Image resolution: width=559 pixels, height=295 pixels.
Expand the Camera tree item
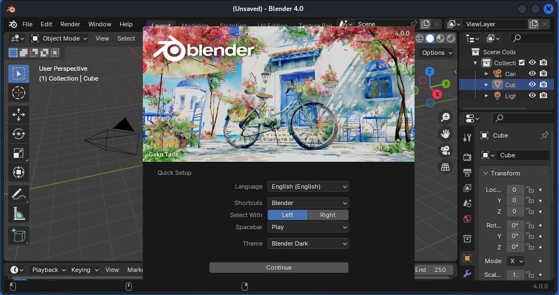487,73
